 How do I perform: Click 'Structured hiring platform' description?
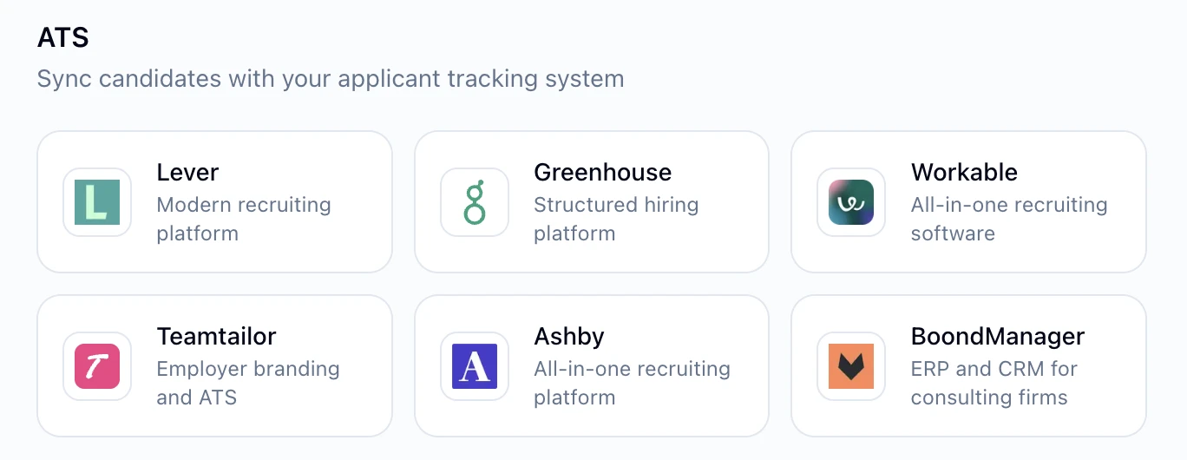[616, 219]
